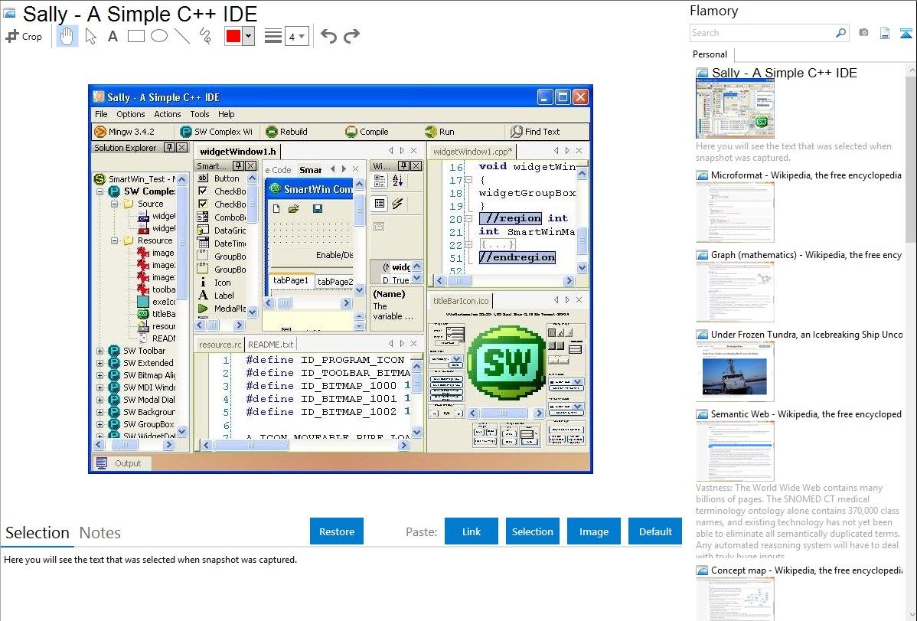Click the Save disk icon in SmartWin designer

pyautogui.click(x=317, y=208)
